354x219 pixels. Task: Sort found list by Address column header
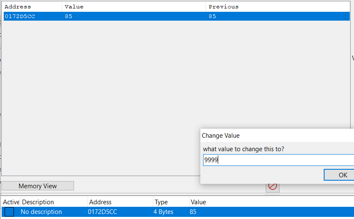18,7
